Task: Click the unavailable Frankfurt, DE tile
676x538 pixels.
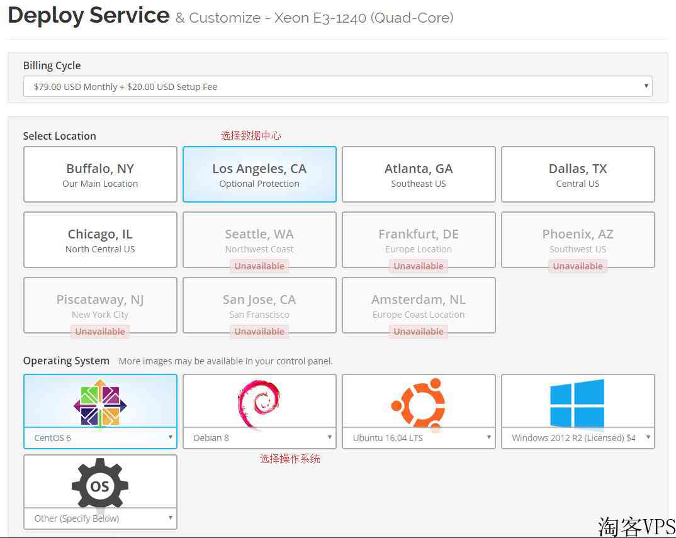Action: (x=419, y=240)
